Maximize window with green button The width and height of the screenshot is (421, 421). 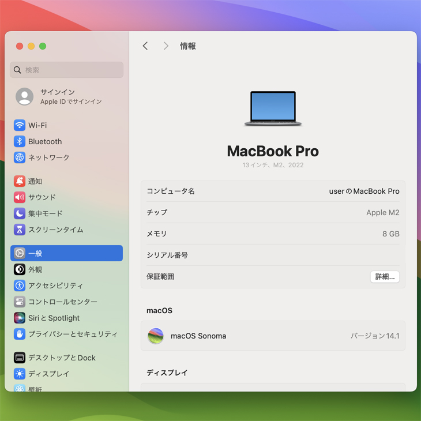pos(43,46)
